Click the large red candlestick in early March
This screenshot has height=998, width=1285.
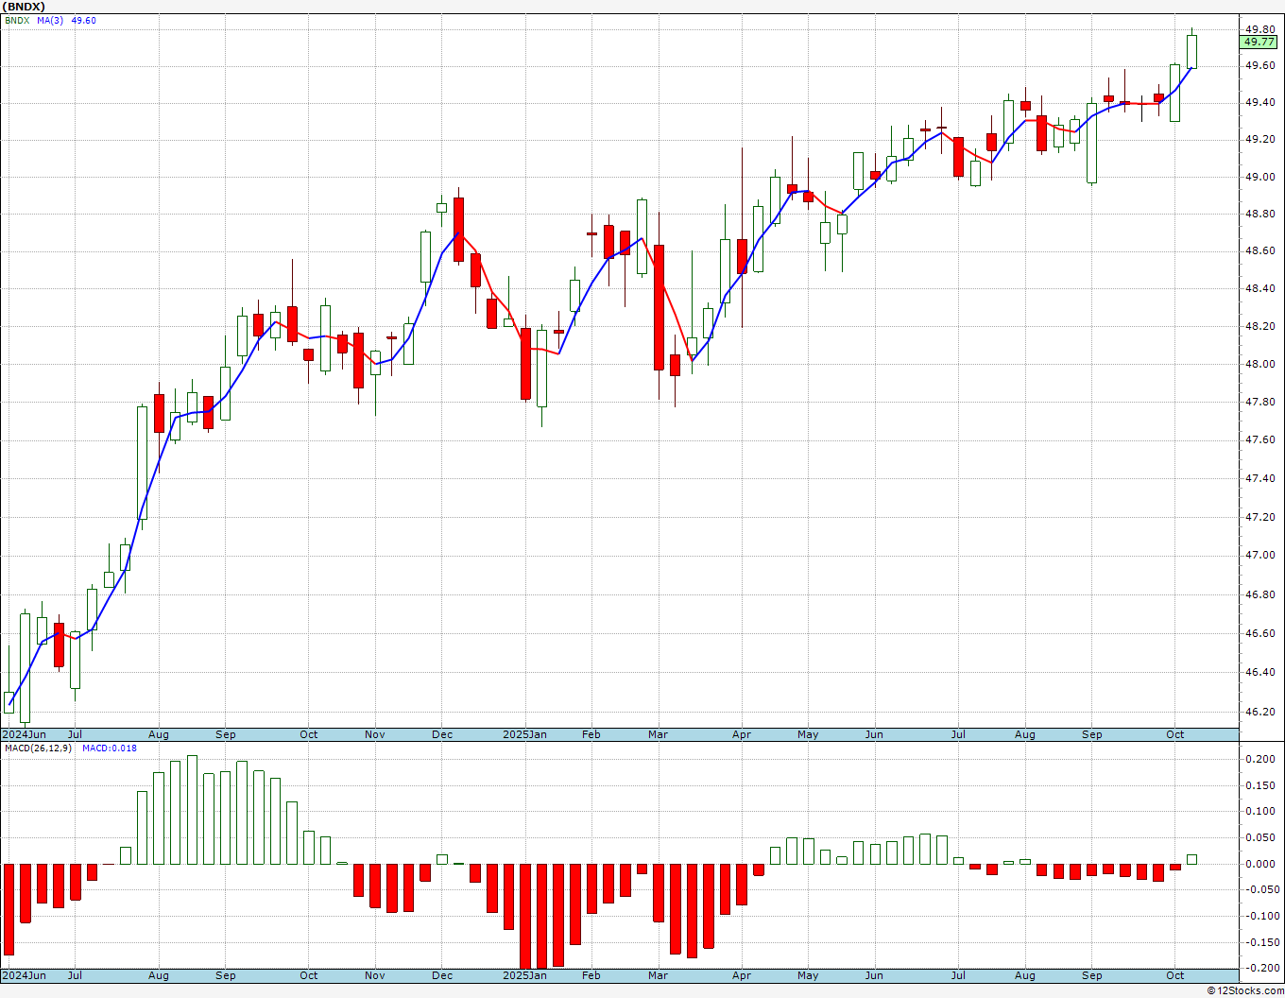pos(659,307)
